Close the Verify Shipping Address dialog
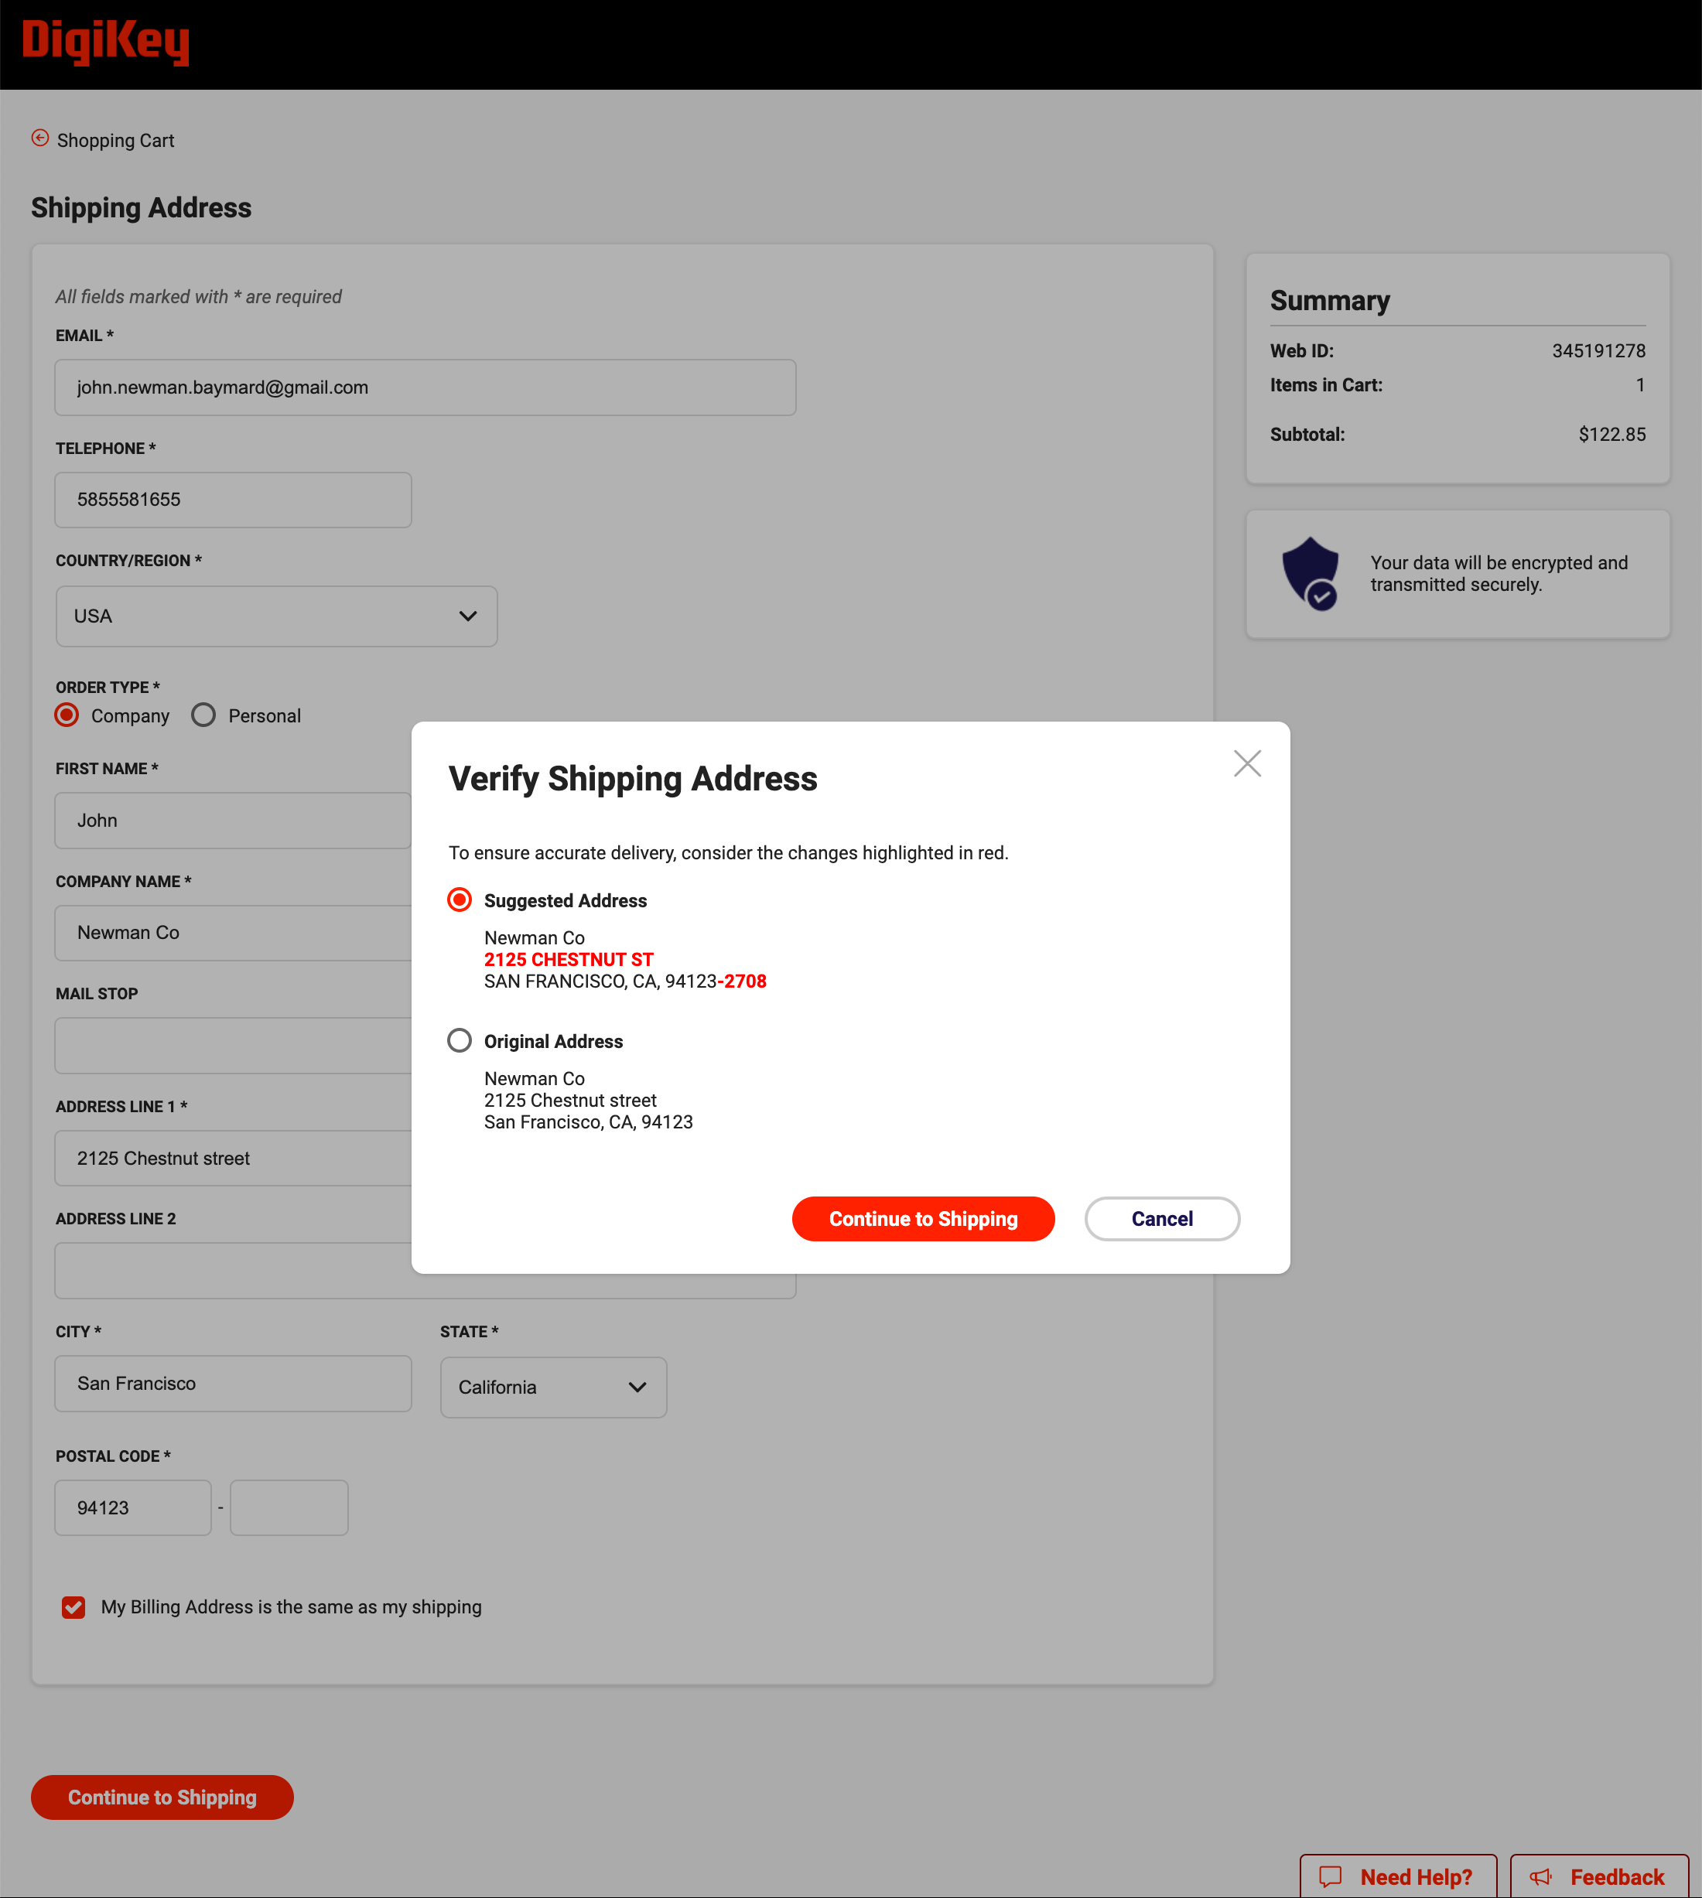 (x=1248, y=763)
